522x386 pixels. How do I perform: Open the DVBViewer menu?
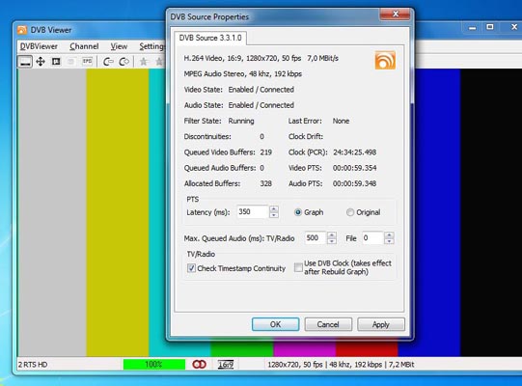pyautogui.click(x=39, y=46)
